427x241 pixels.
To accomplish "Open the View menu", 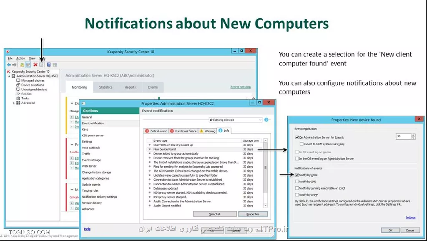I will pos(32,58).
